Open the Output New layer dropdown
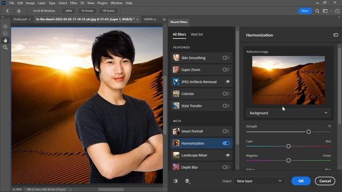This screenshot has height=192, width=342. (259, 181)
